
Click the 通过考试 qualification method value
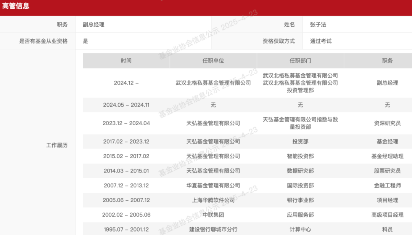pyautogui.click(x=320, y=41)
